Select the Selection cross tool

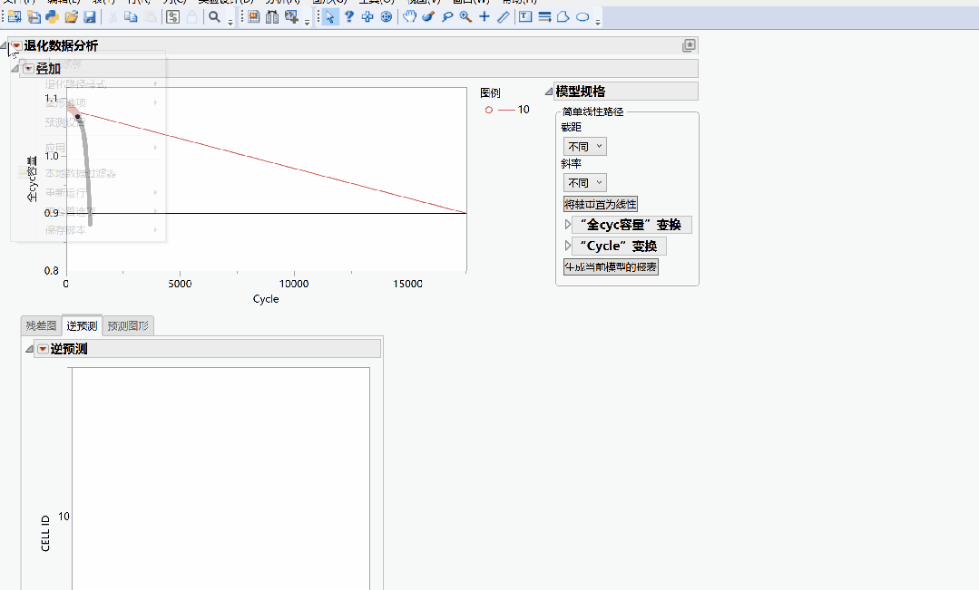(x=367, y=17)
